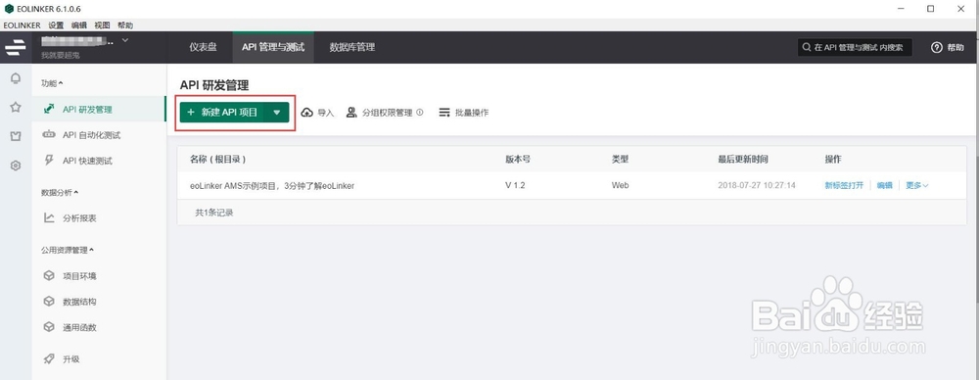The width and height of the screenshot is (979, 380).
Task: Click the 共1条记录 record count
Action: click(214, 213)
